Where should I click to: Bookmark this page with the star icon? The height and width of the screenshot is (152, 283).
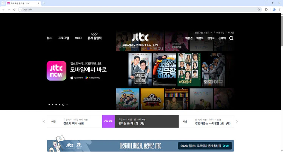click(258, 9)
